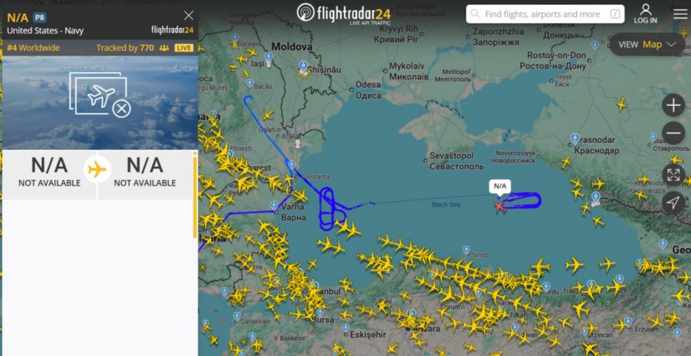Click the LOG IN user icon
The height and width of the screenshot is (356, 691).
646,14
